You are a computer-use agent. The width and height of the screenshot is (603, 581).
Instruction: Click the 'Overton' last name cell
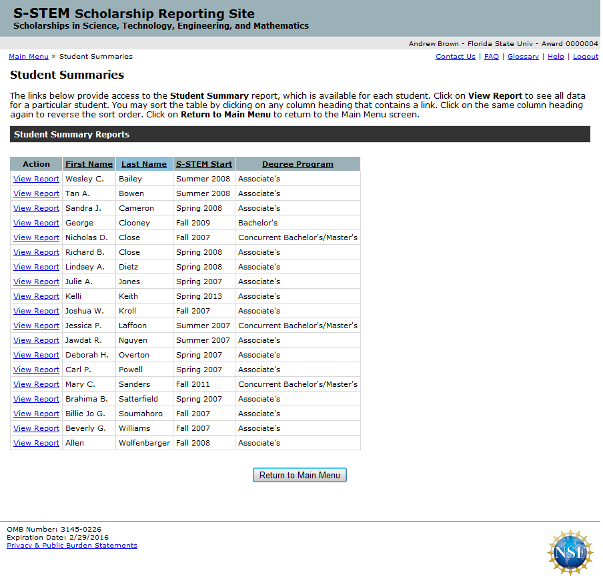click(x=144, y=355)
